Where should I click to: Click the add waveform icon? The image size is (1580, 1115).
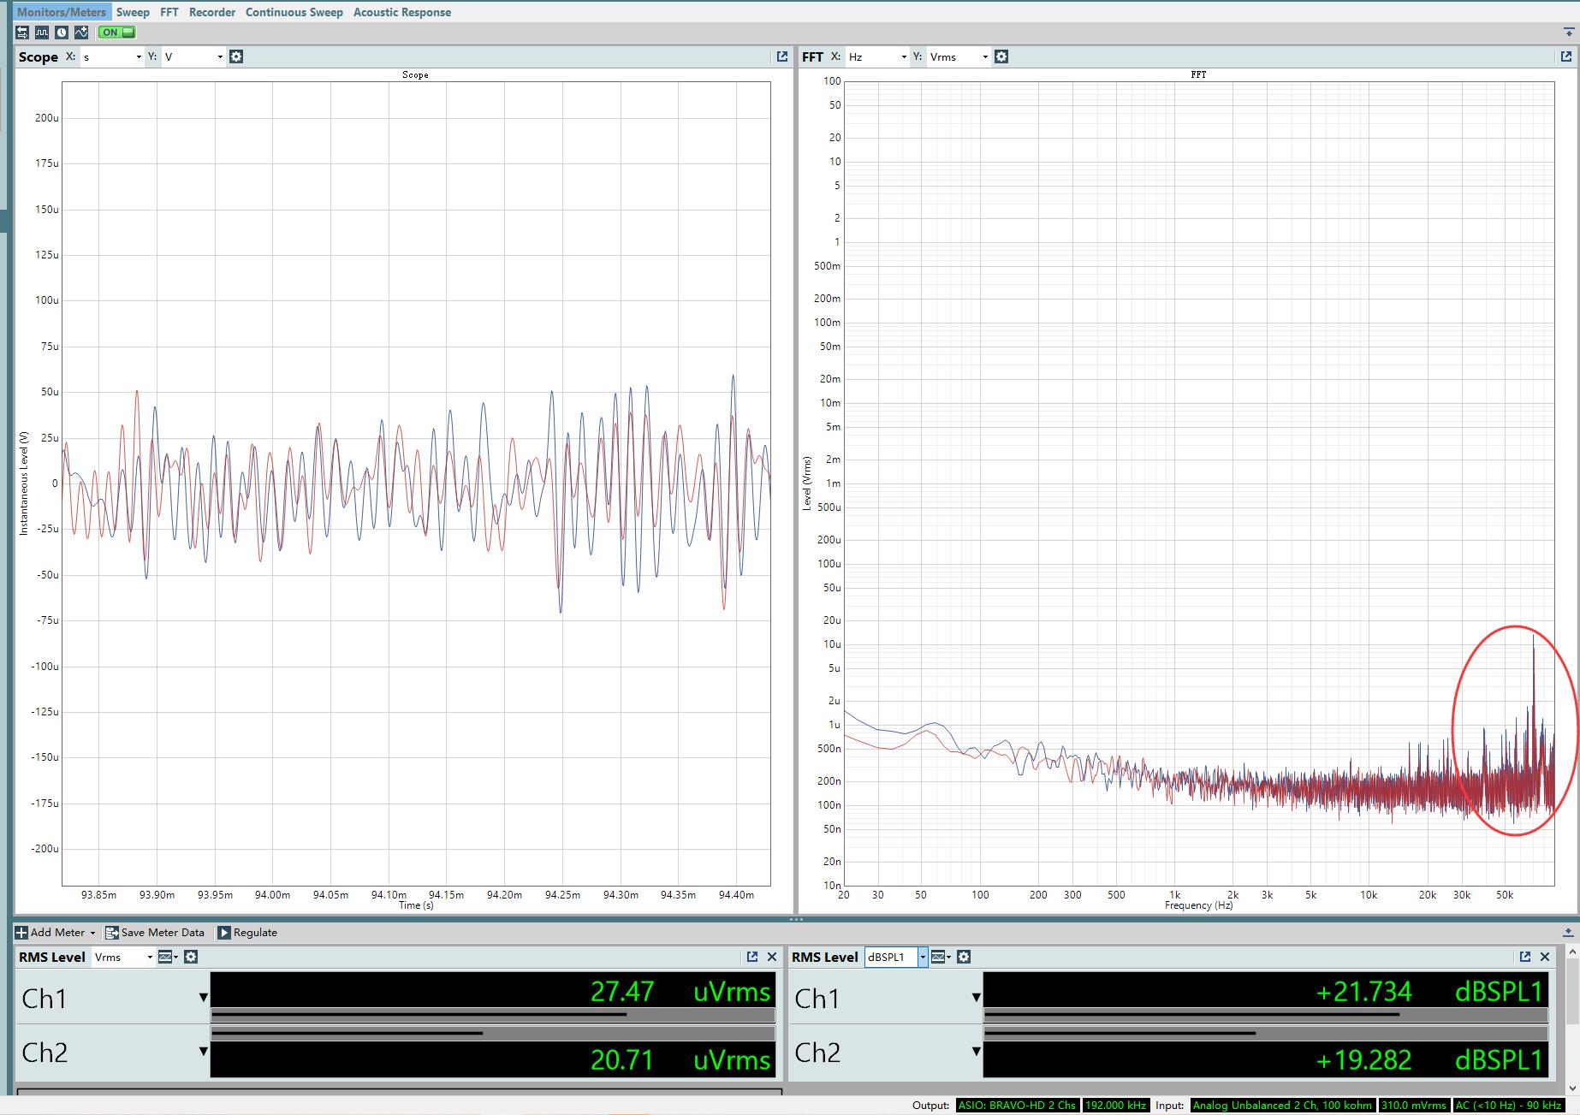tap(81, 33)
